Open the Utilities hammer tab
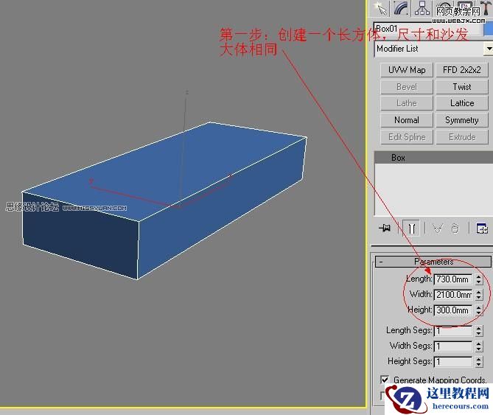This screenshot has width=493, height=415. click(485, 7)
